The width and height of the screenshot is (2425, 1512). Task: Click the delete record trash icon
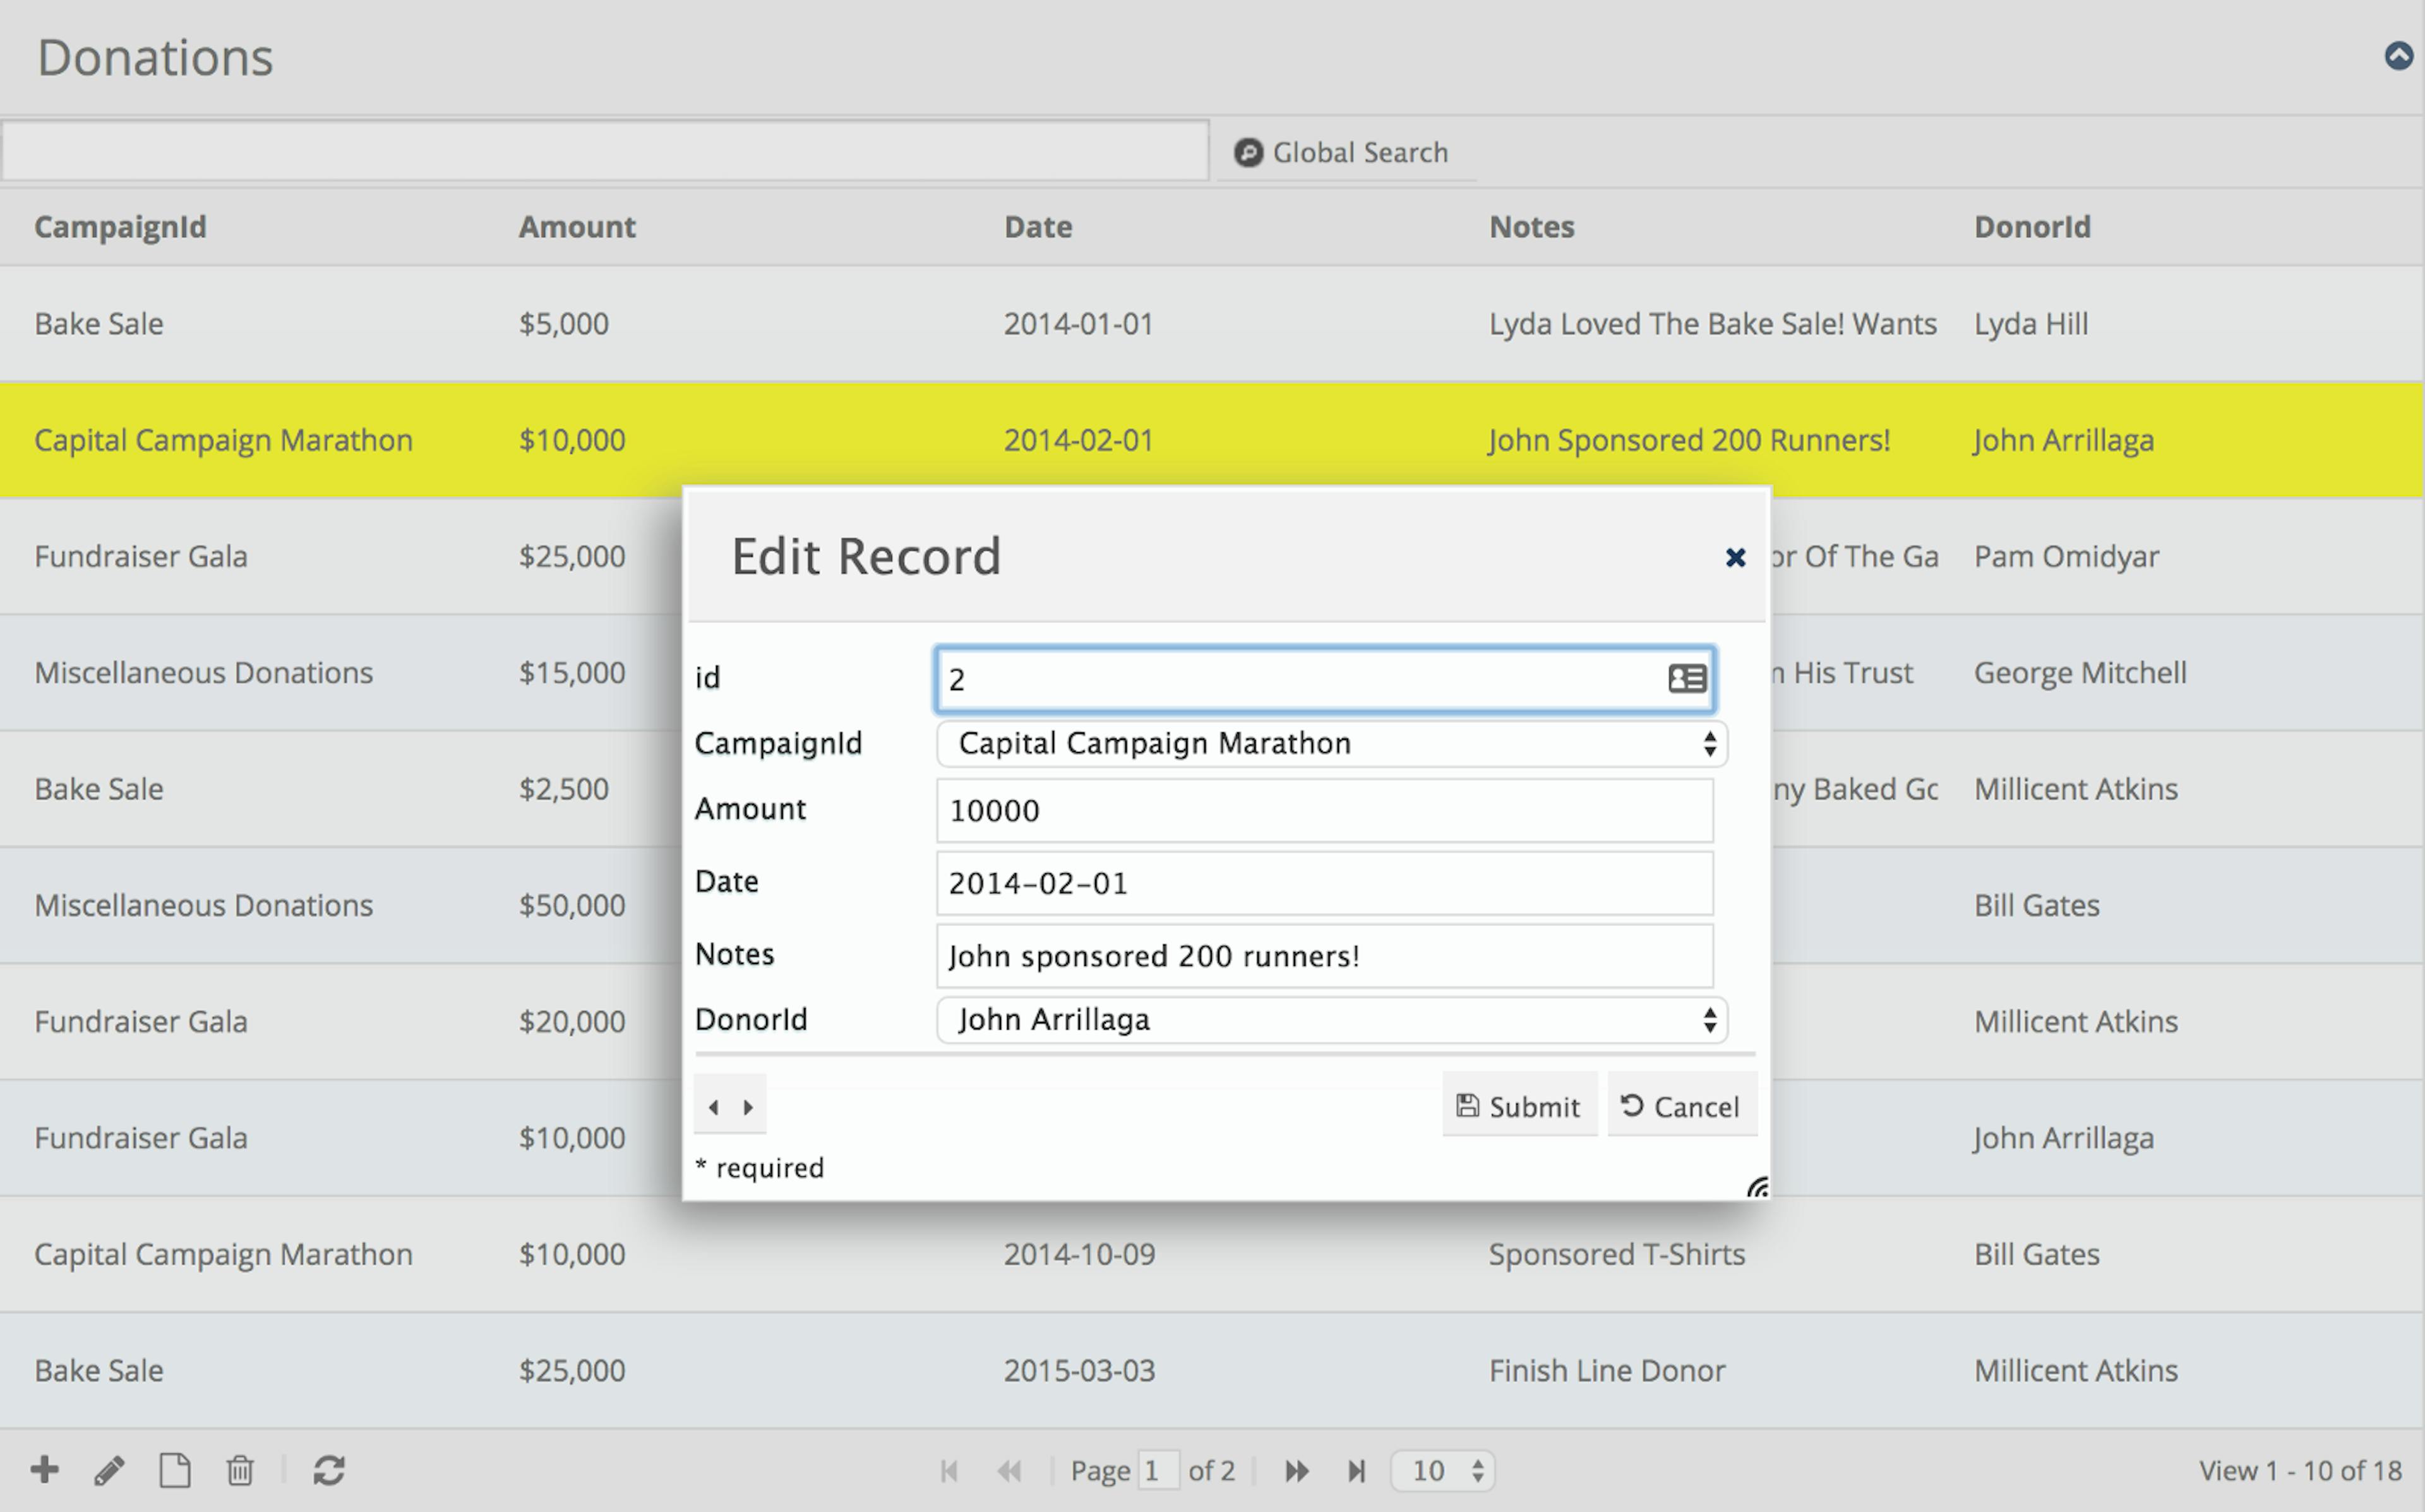[x=240, y=1470]
